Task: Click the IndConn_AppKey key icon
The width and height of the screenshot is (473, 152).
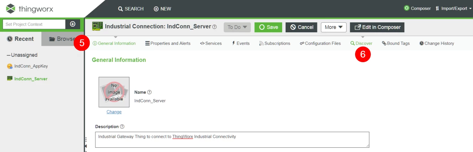Action: pyautogui.click(x=10, y=66)
